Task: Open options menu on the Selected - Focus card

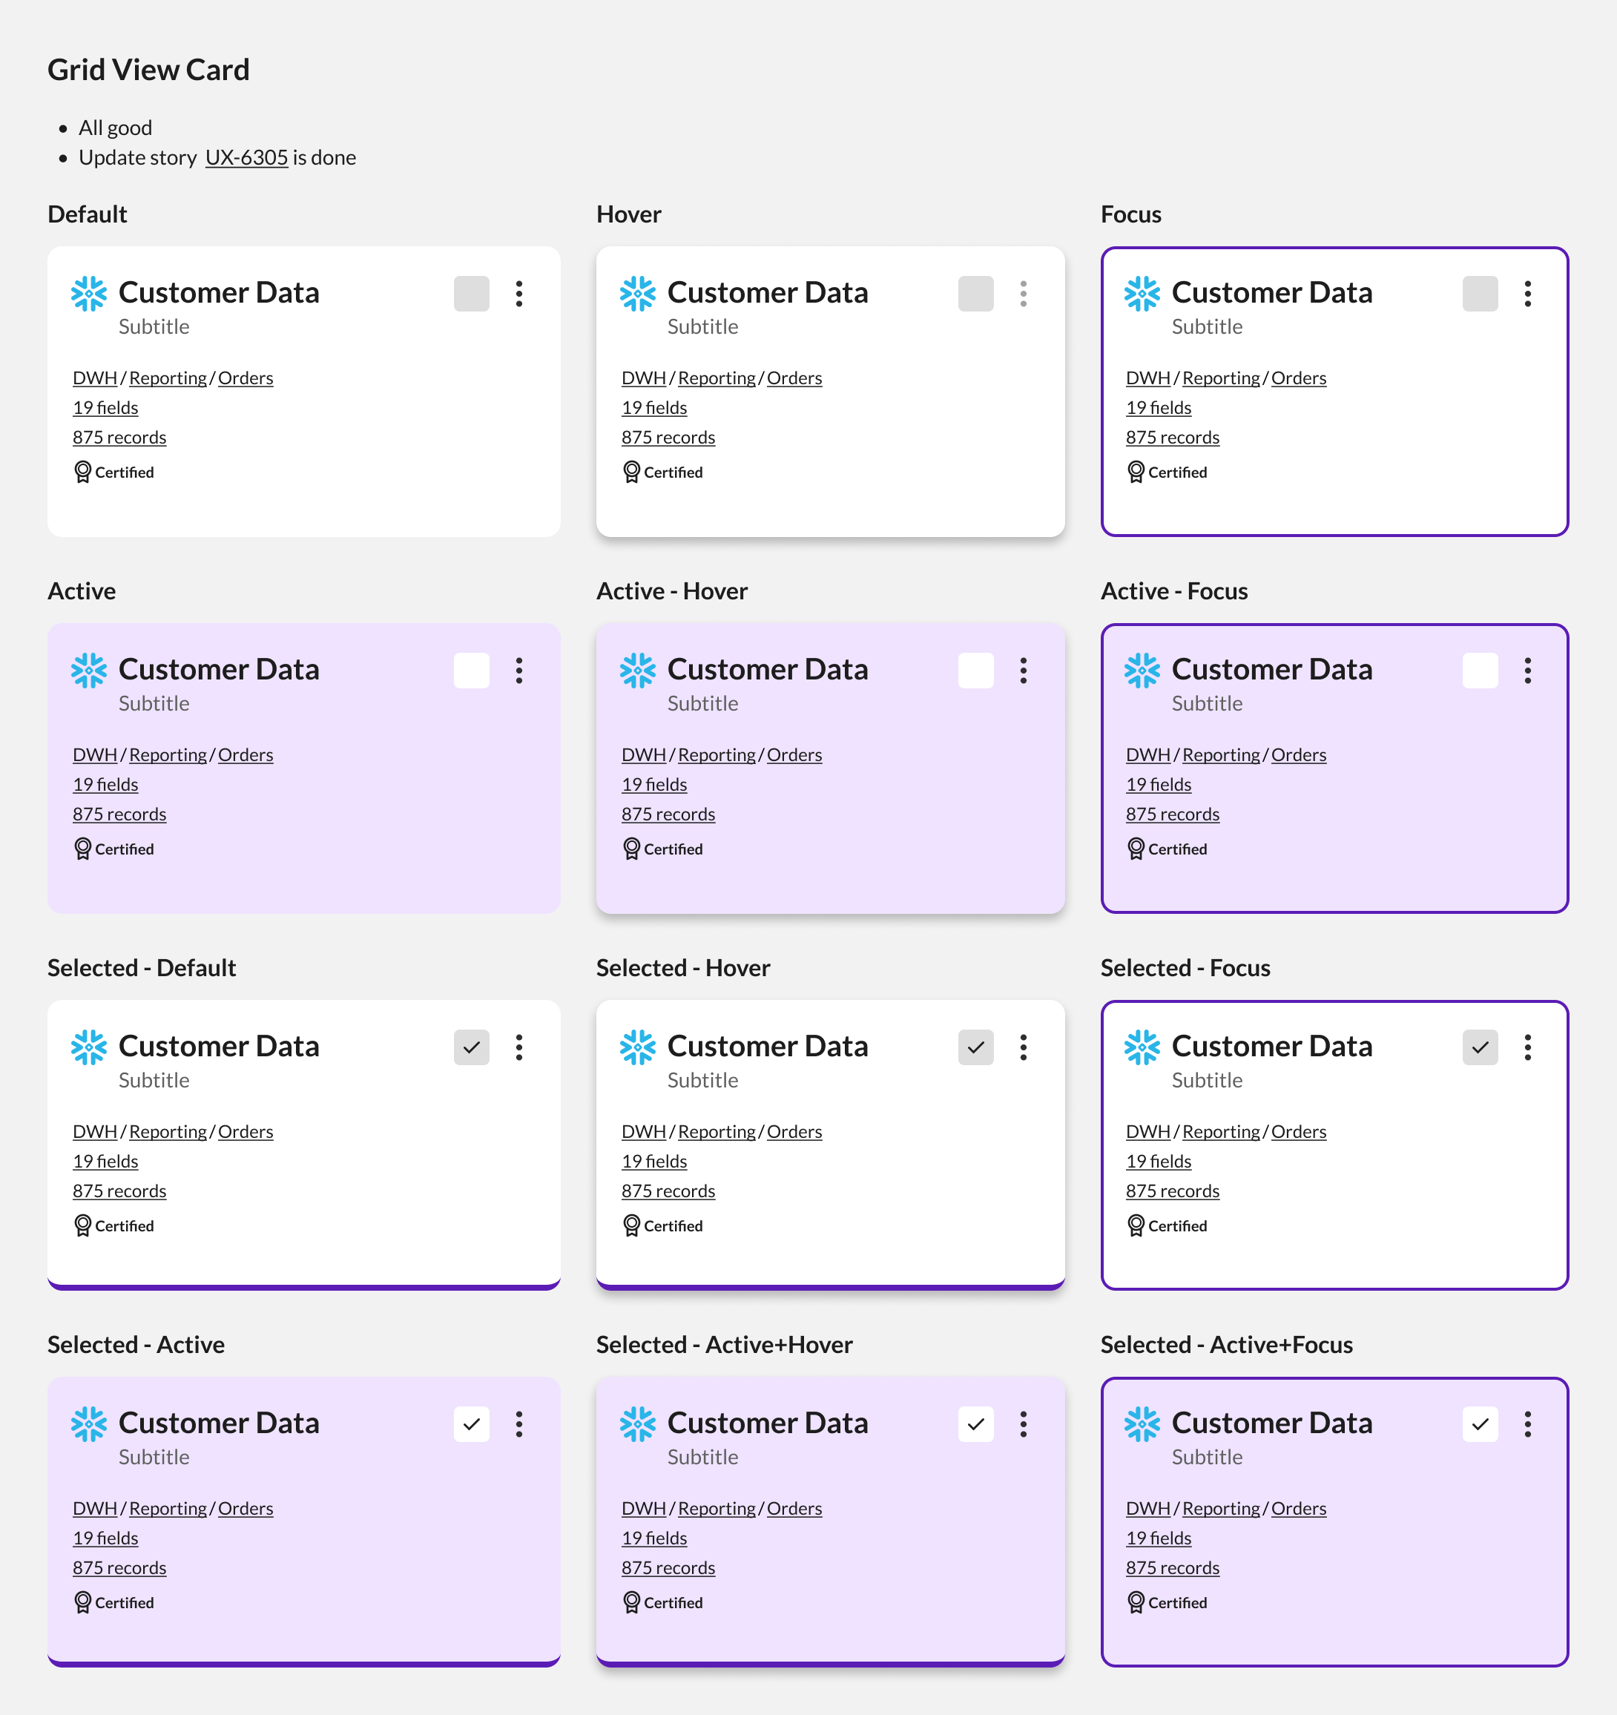Action: (x=1527, y=1047)
